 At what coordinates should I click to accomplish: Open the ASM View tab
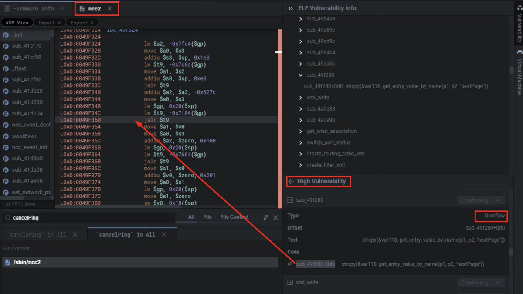17,23
